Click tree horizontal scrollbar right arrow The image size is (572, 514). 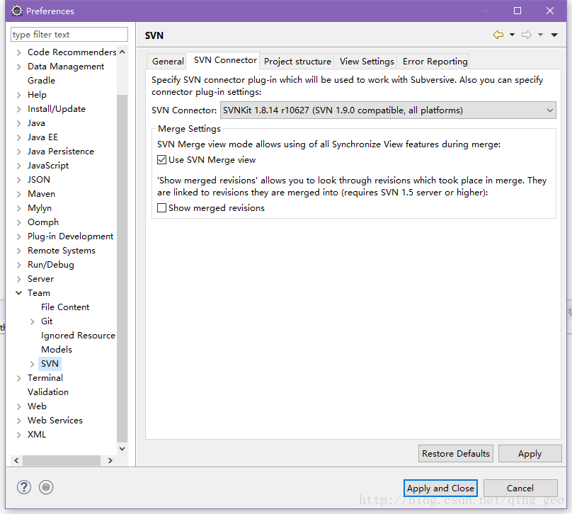tap(110, 460)
